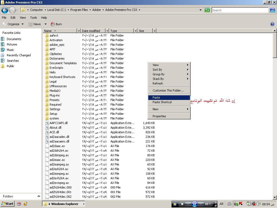The width and height of the screenshot is (277, 208).
Task: Select Properties in the context menu
Action: click(x=169, y=116)
